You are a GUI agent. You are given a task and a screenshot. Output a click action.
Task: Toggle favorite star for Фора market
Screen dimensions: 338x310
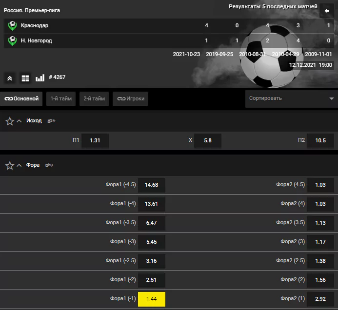(x=10, y=165)
